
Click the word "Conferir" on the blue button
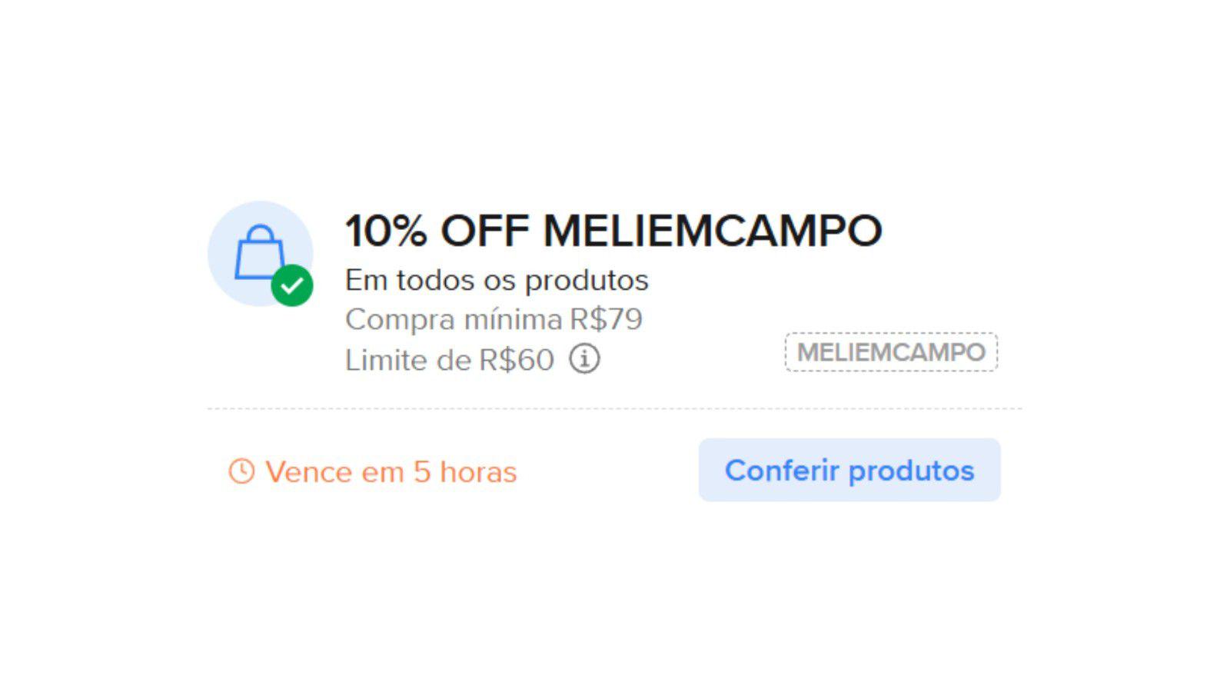point(781,471)
